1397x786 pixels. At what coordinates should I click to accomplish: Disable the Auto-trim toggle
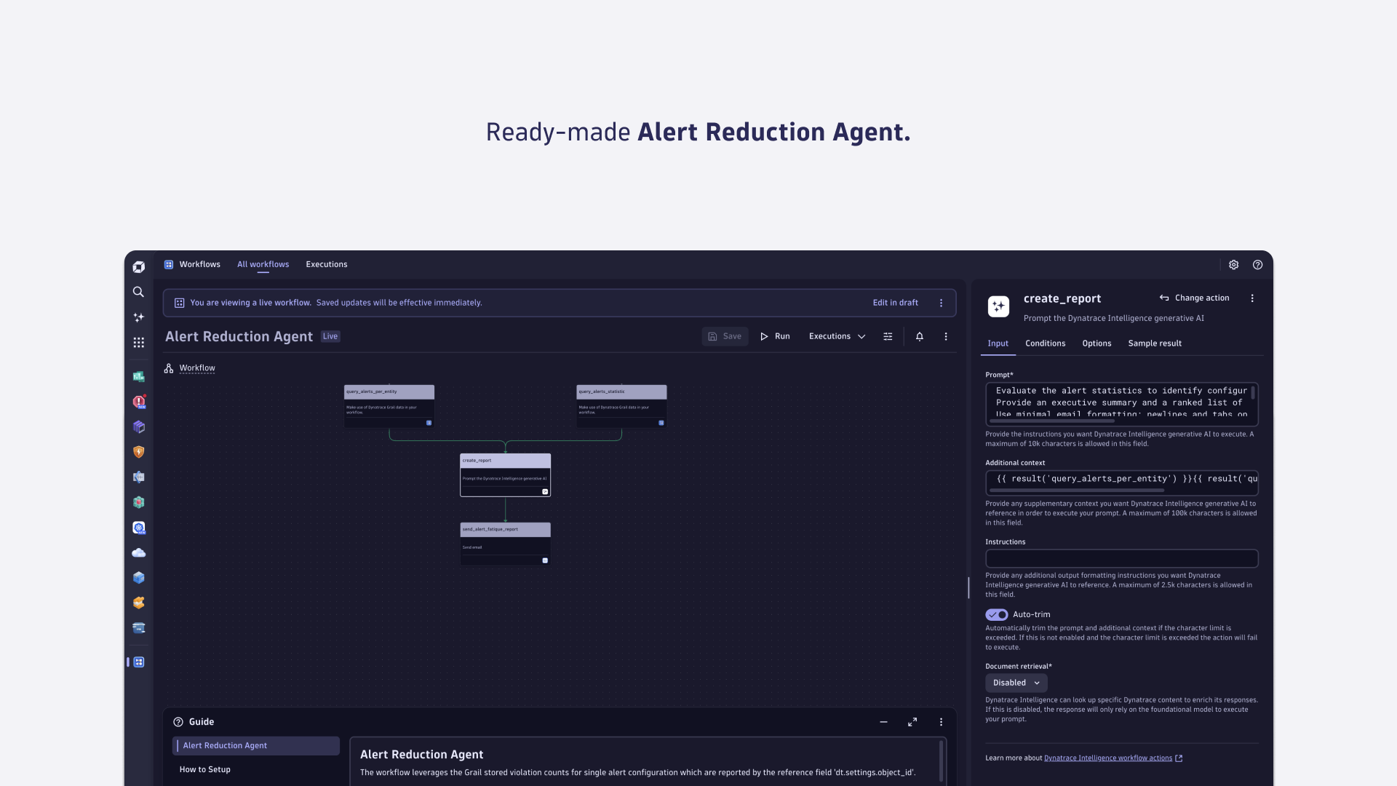pos(996,615)
